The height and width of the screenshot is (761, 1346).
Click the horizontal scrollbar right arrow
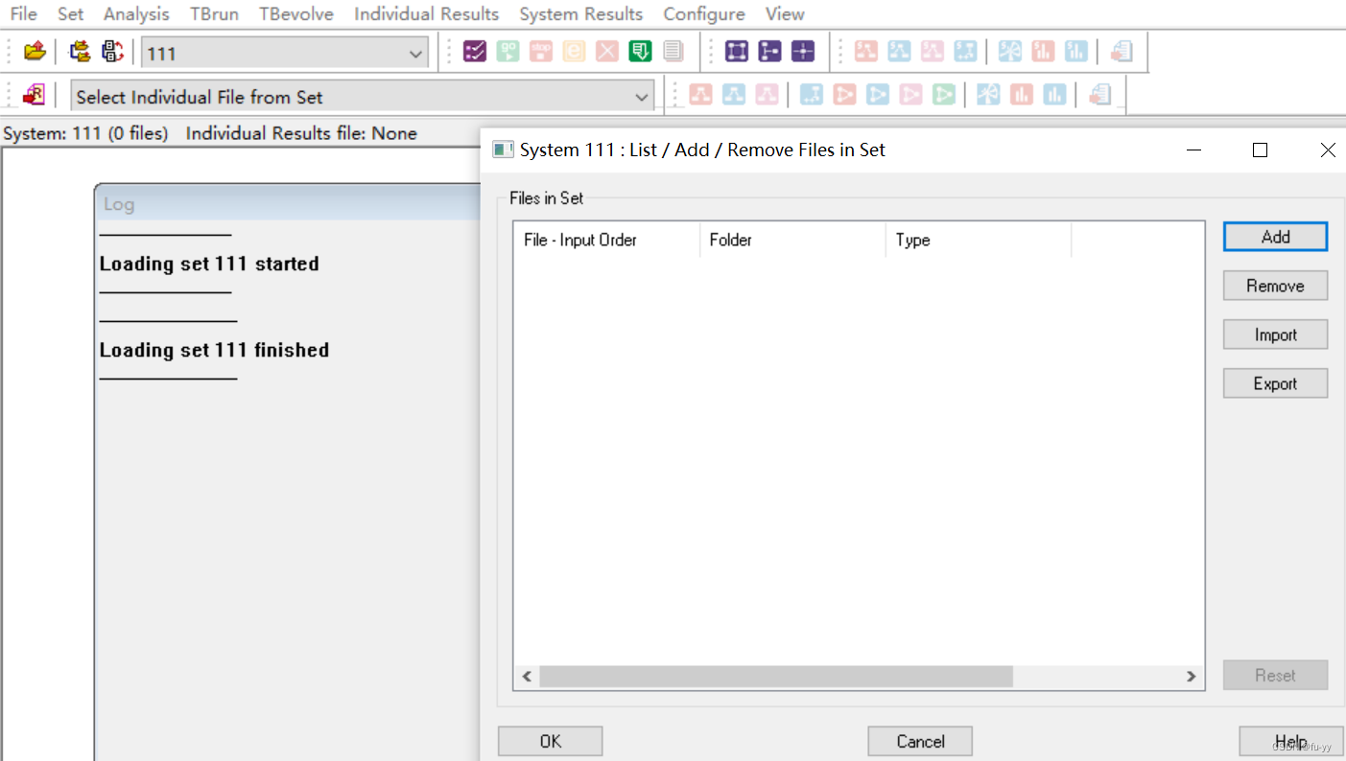pos(1191,677)
